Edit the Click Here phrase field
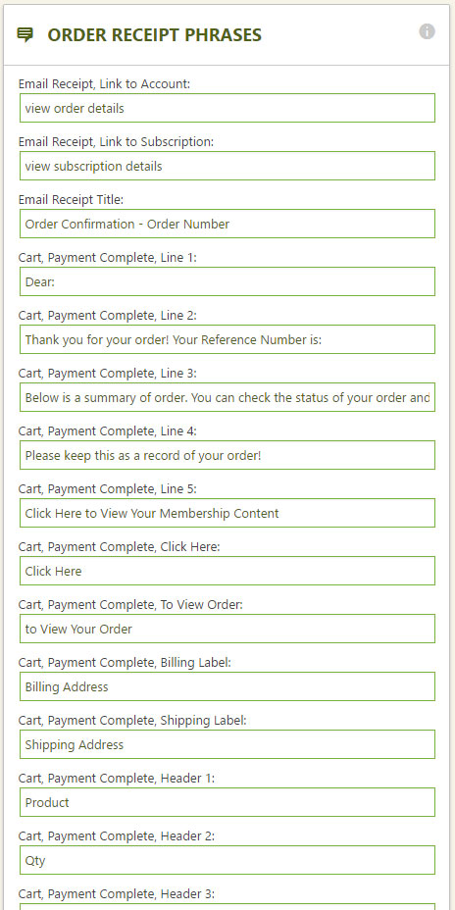The width and height of the screenshot is (455, 910). pyautogui.click(x=227, y=571)
